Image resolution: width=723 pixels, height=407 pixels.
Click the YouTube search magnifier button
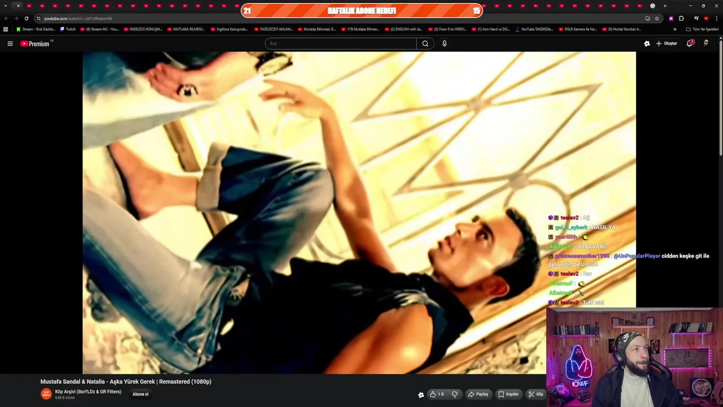[425, 44]
